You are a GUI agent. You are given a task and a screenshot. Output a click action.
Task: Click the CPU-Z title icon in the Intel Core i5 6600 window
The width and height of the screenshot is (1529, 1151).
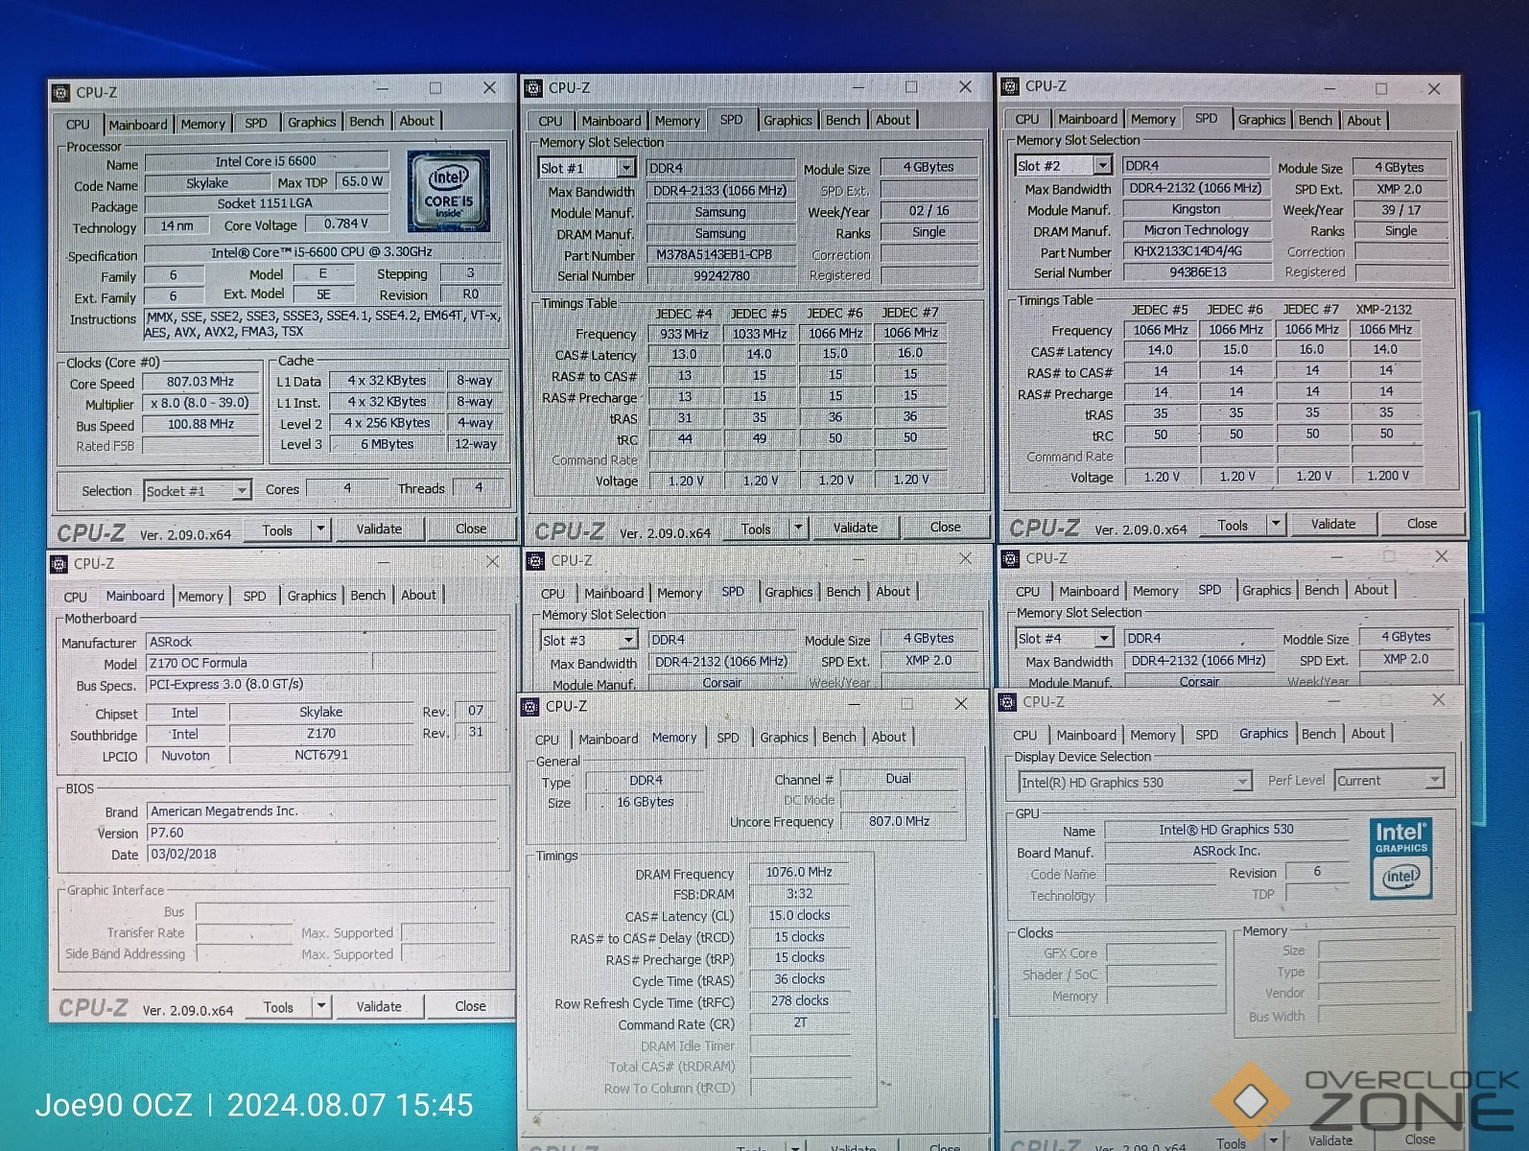[60, 93]
